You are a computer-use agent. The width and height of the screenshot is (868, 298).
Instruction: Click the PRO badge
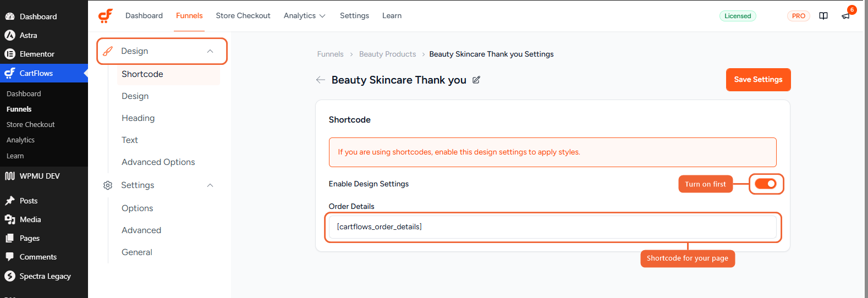point(798,16)
